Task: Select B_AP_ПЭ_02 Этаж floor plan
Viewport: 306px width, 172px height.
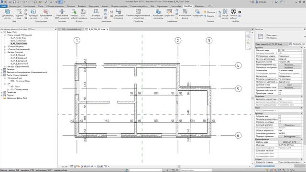Action: [x=18, y=38]
